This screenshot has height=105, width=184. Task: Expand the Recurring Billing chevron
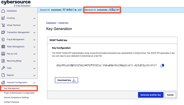coord(34,61)
